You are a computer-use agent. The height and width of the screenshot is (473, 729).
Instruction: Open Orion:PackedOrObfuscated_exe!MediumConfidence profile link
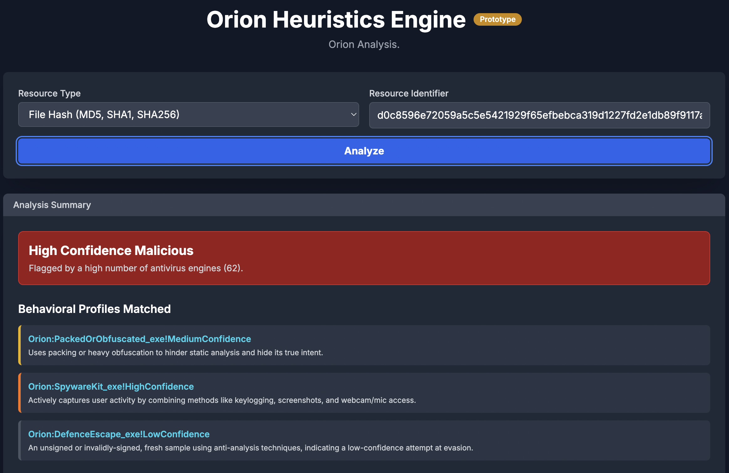point(139,339)
